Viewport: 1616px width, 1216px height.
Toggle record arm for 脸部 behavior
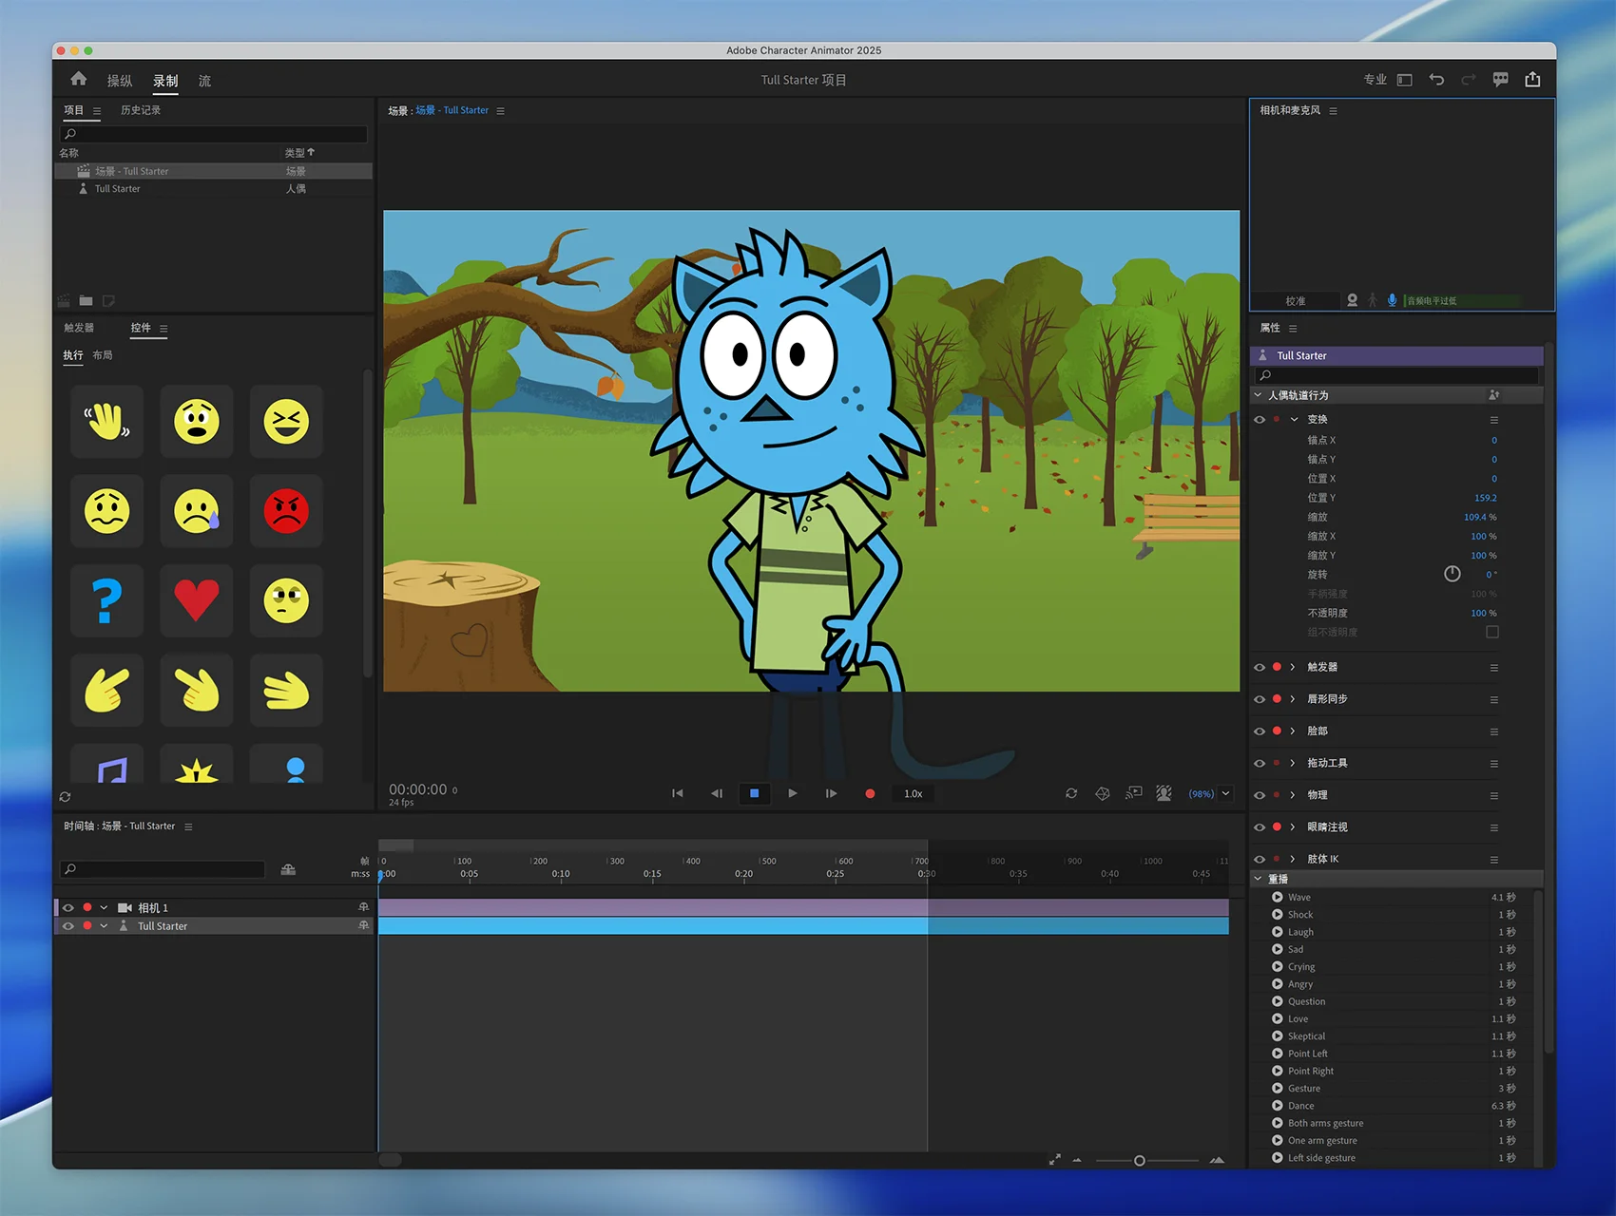pos(1277,731)
